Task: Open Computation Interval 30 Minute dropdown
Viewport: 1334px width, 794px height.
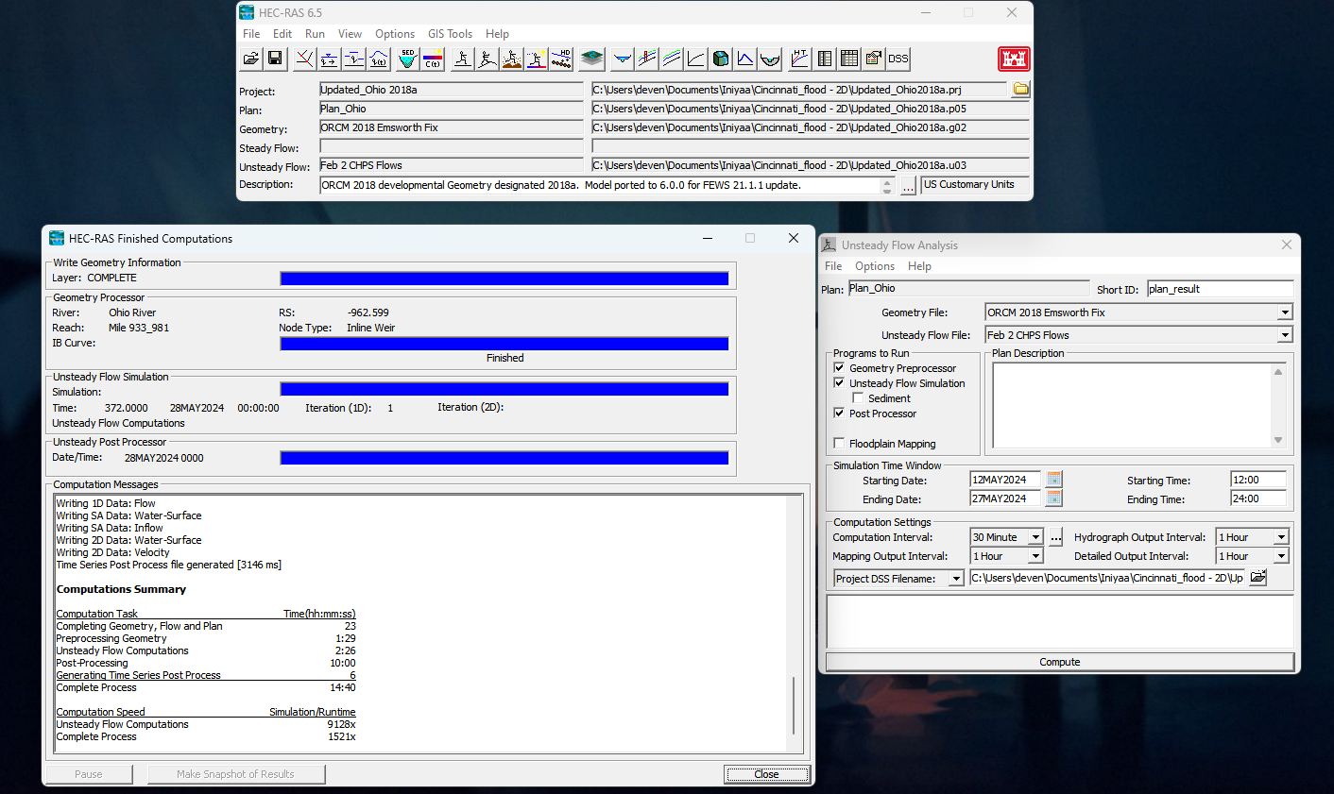Action: coord(1035,537)
